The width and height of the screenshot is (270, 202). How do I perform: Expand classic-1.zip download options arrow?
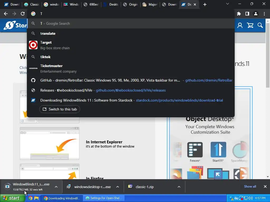(179, 187)
